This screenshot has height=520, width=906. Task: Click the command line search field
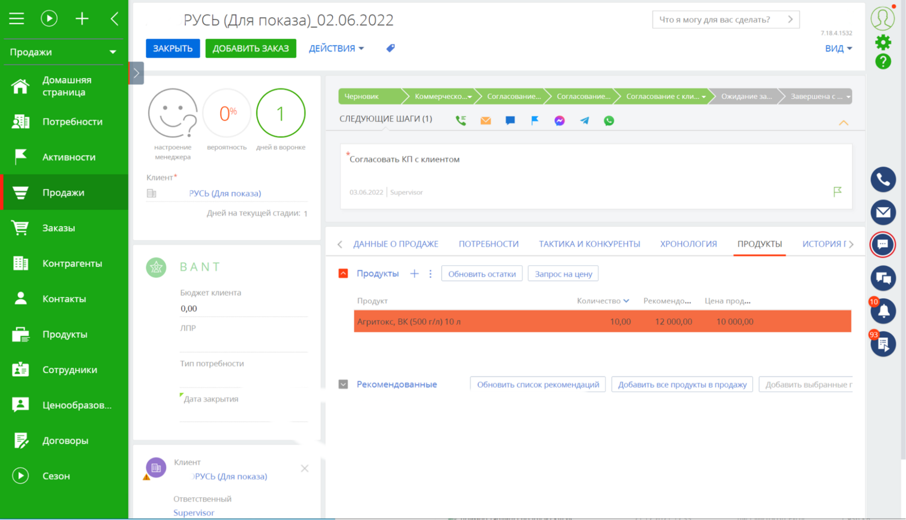[x=725, y=19]
